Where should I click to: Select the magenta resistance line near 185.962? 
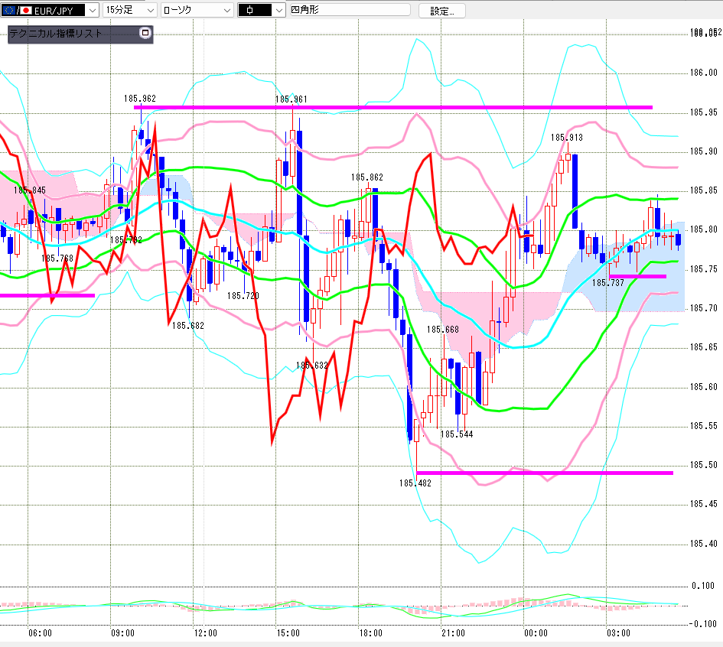(x=392, y=107)
